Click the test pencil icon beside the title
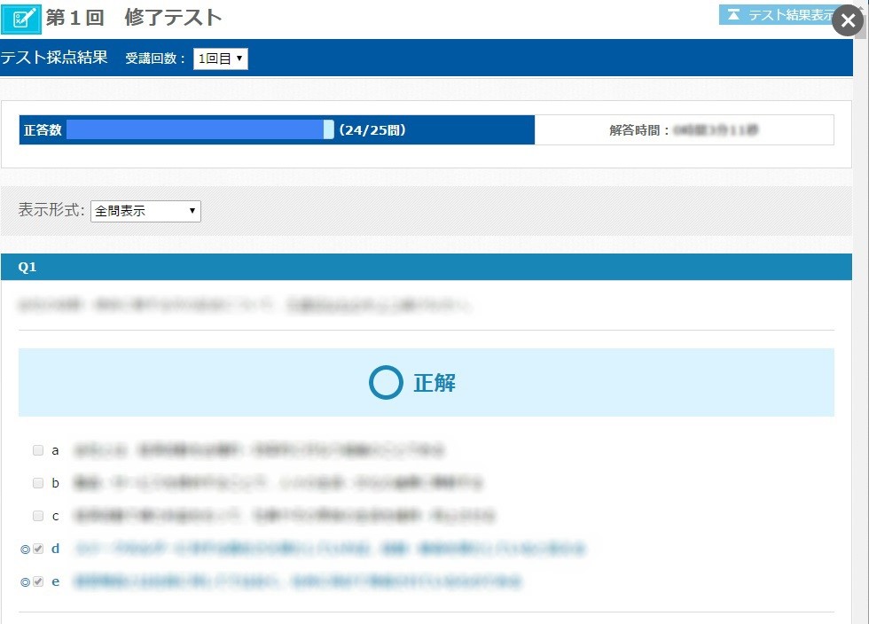 tap(21, 19)
